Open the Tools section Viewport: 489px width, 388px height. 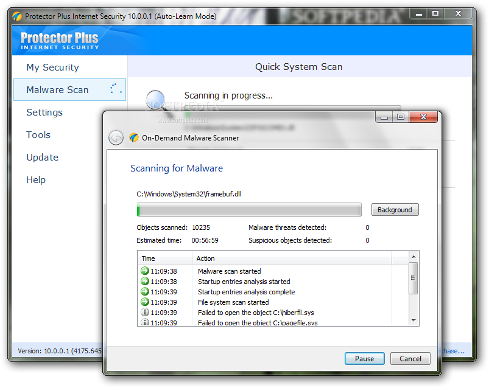pos(38,134)
